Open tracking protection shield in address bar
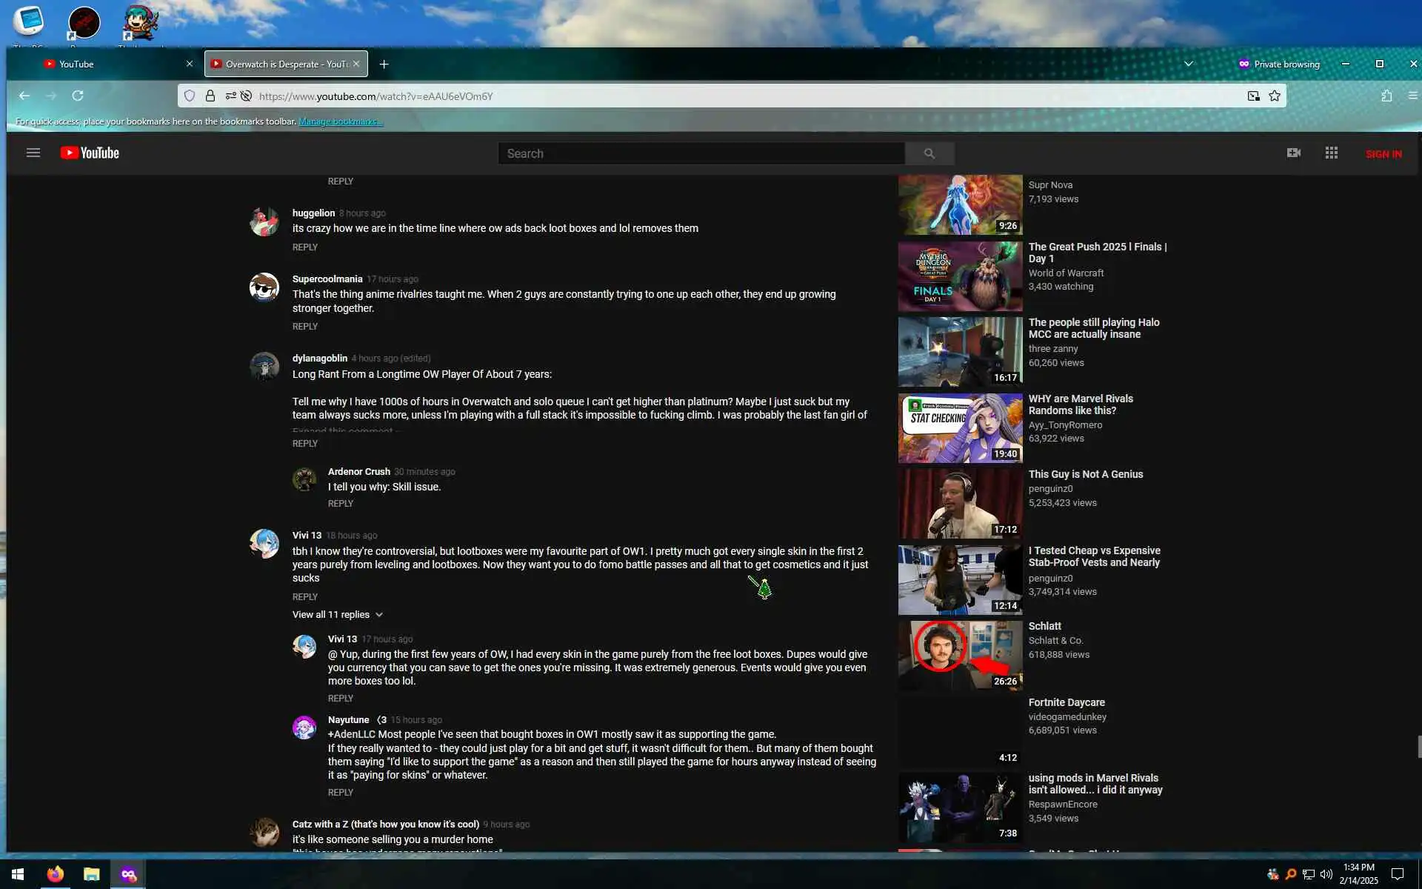 [190, 96]
